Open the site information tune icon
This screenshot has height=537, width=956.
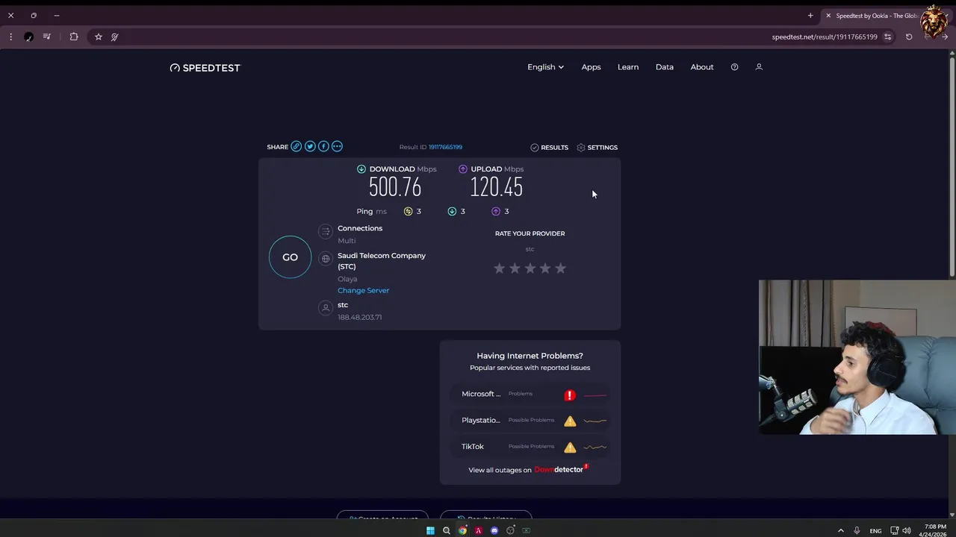coord(887,37)
